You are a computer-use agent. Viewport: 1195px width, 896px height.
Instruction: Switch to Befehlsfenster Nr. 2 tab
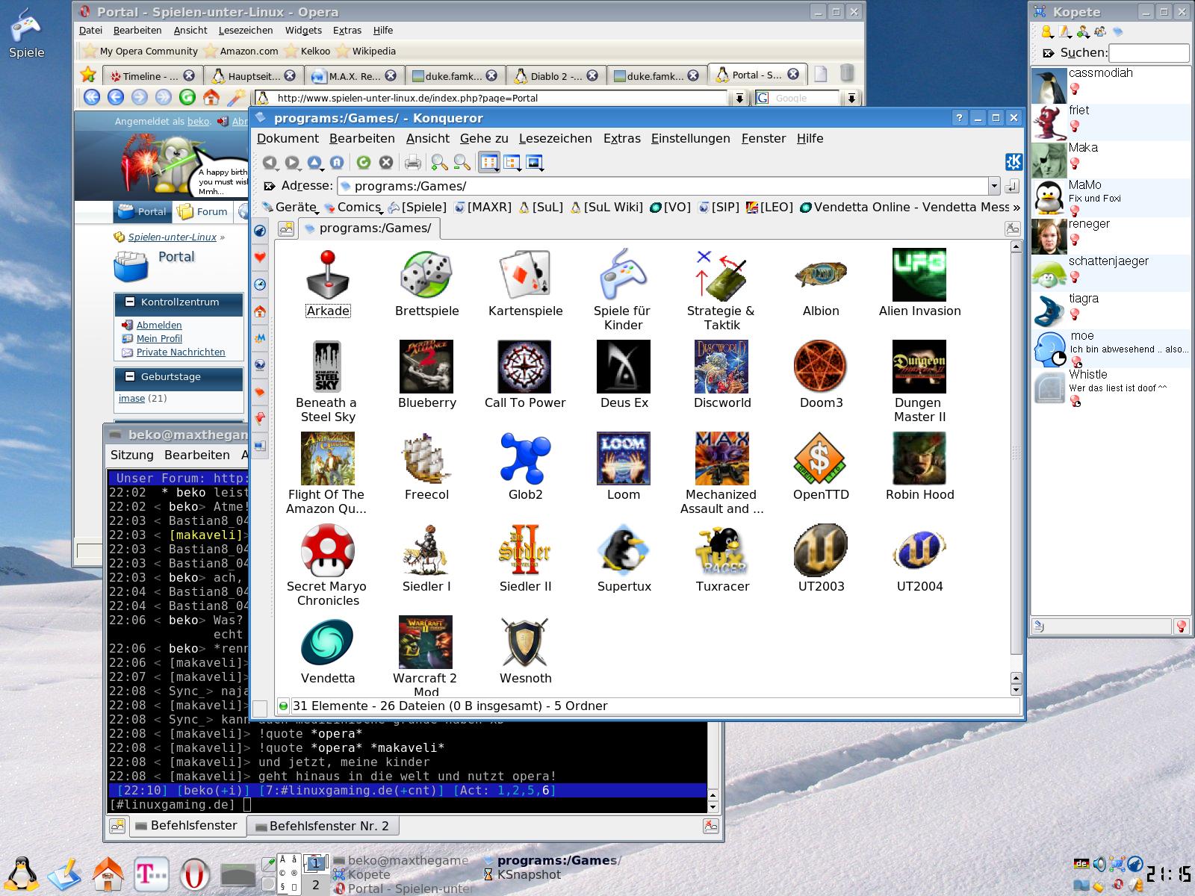click(x=323, y=826)
